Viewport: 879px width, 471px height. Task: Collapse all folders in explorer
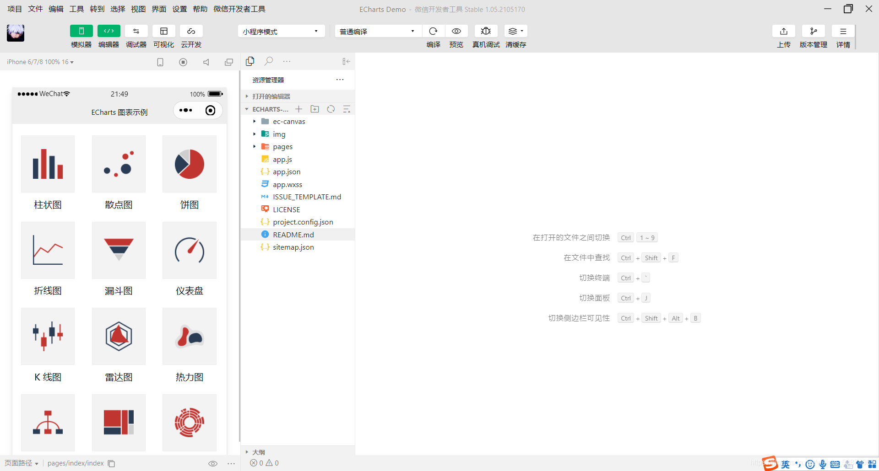click(x=347, y=109)
